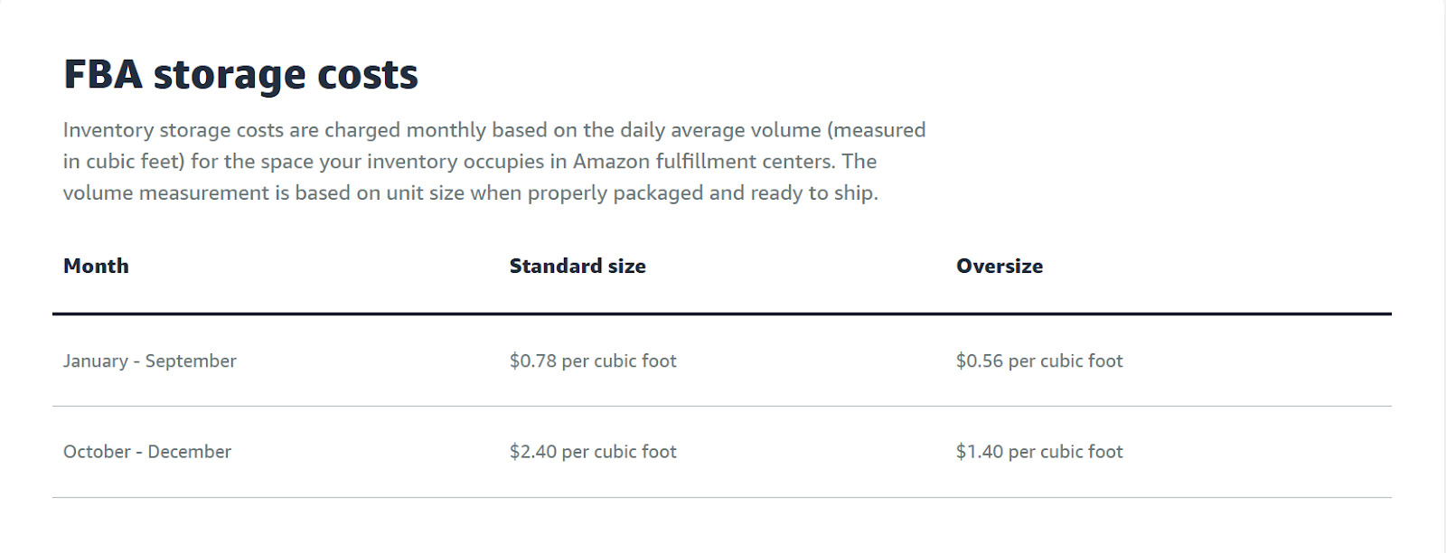The image size is (1446, 553).
Task: Select the "Standard size" column header
Action: (x=577, y=267)
